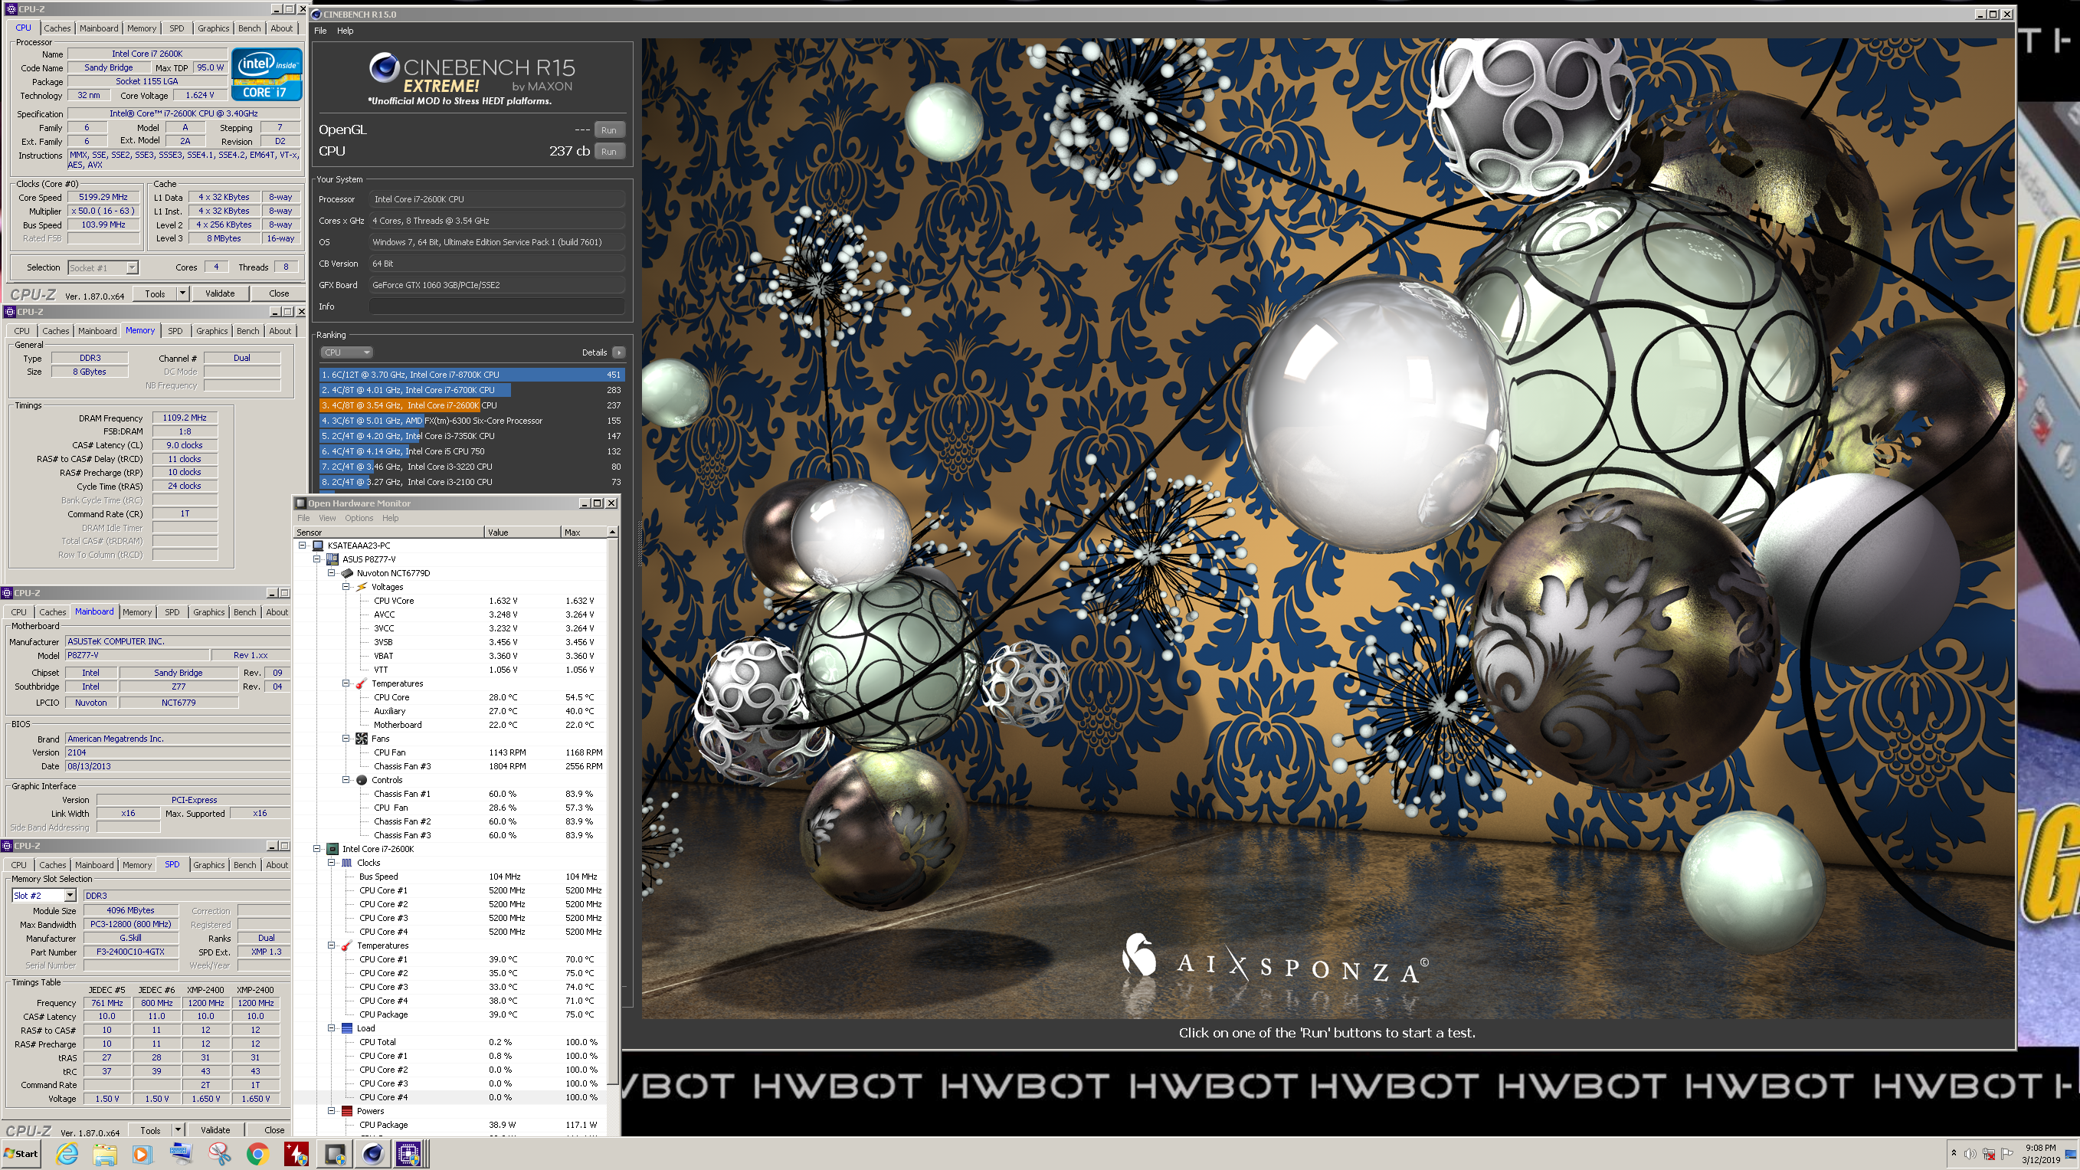Click the Info input field in Cinebench

[x=496, y=306]
